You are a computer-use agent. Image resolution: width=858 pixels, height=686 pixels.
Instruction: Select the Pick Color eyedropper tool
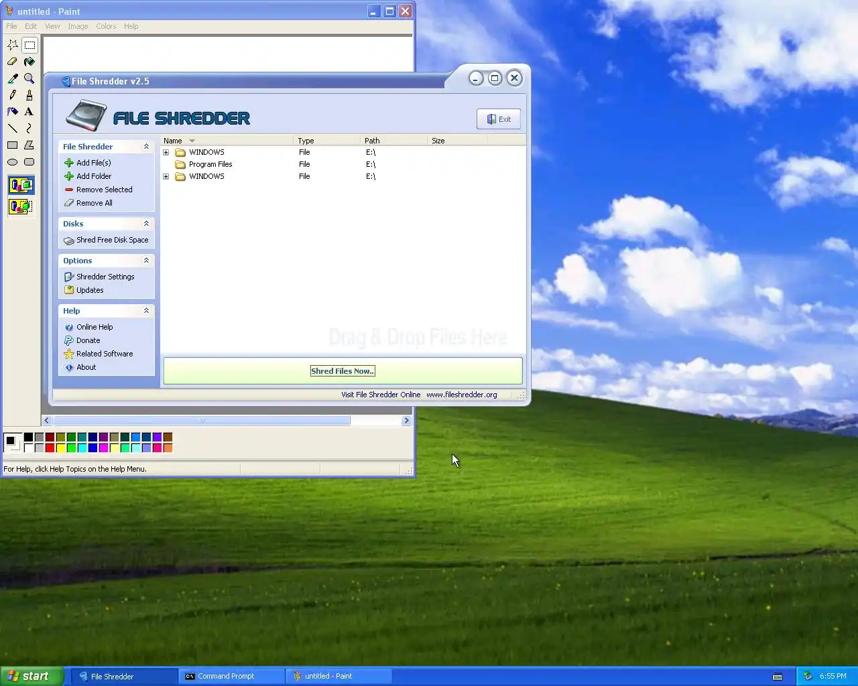tap(13, 78)
